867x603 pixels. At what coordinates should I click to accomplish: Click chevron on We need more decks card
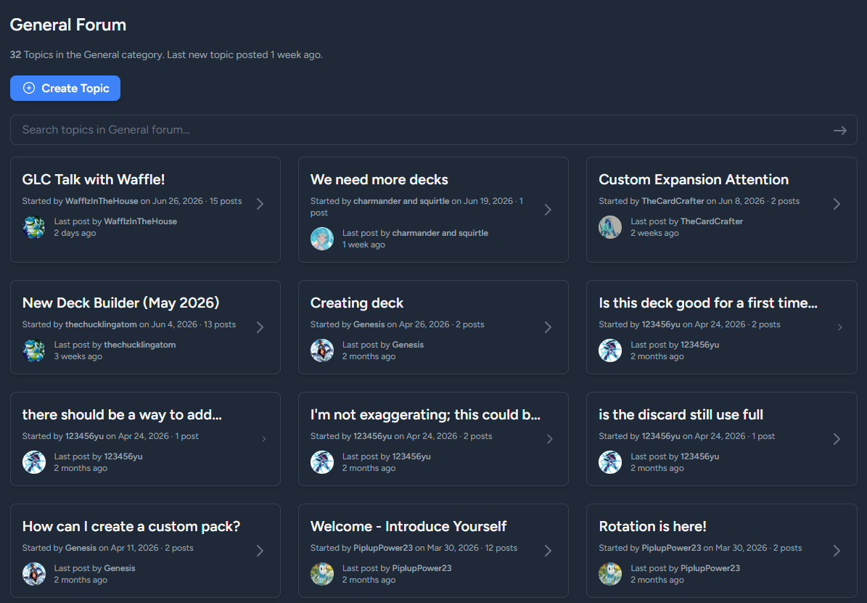tap(548, 210)
